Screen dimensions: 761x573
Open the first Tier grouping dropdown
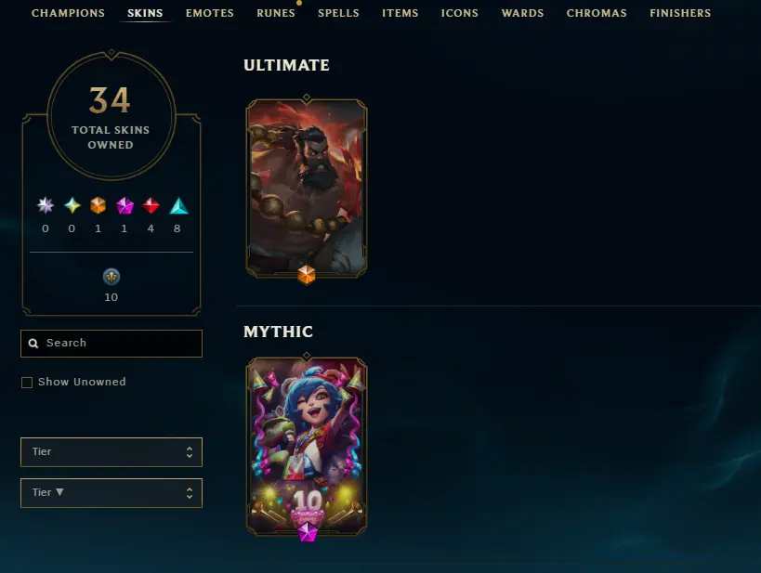pos(112,451)
